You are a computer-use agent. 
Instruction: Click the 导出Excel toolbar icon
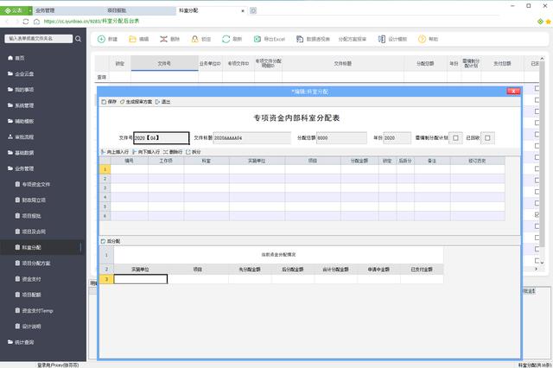pyautogui.click(x=257, y=39)
